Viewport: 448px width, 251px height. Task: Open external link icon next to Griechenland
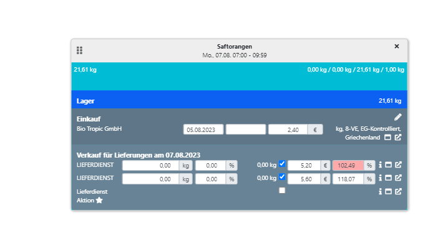coord(398,137)
